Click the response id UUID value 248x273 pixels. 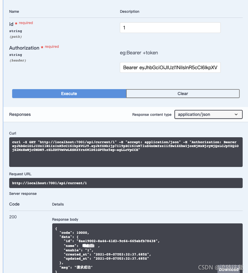click(x=117, y=241)
